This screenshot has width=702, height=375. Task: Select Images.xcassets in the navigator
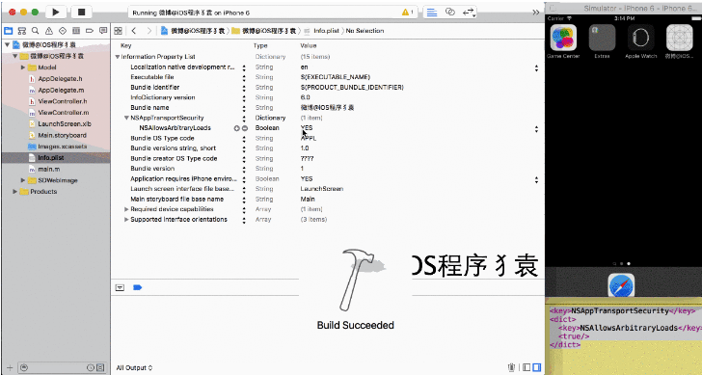pos(63,147)
